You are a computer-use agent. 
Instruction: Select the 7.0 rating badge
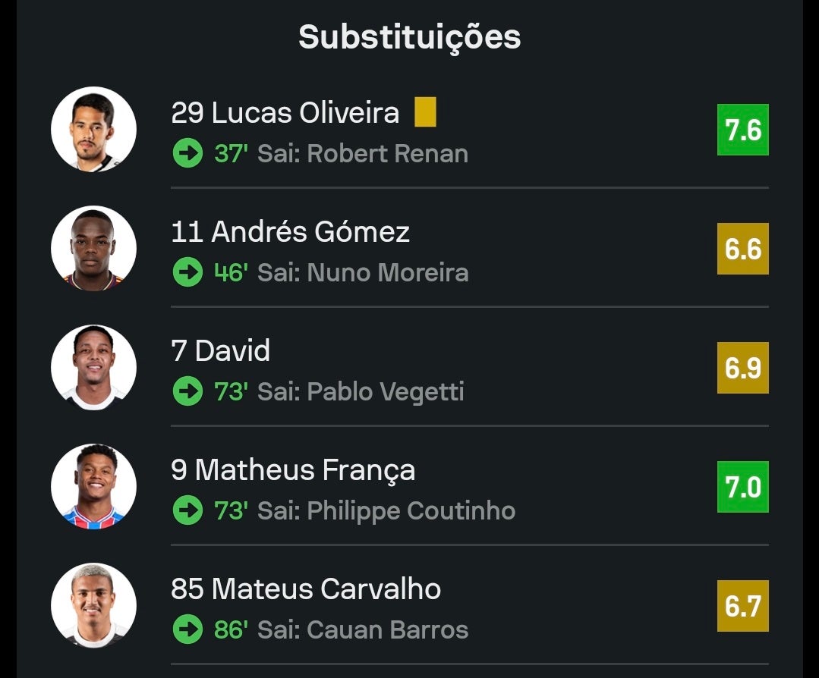[743, 486]
